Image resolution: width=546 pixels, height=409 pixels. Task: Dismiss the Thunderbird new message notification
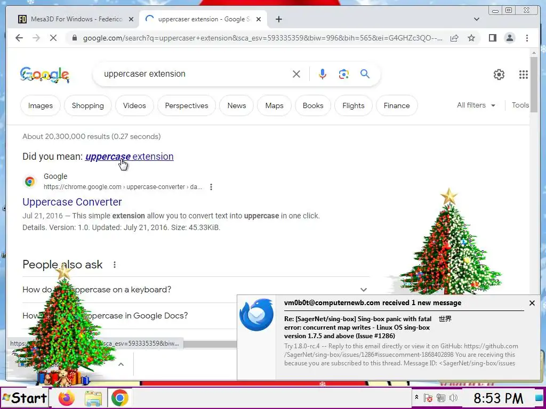[532, 303]
